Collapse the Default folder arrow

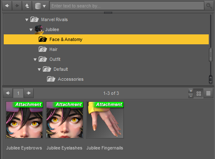click(39, 70)
